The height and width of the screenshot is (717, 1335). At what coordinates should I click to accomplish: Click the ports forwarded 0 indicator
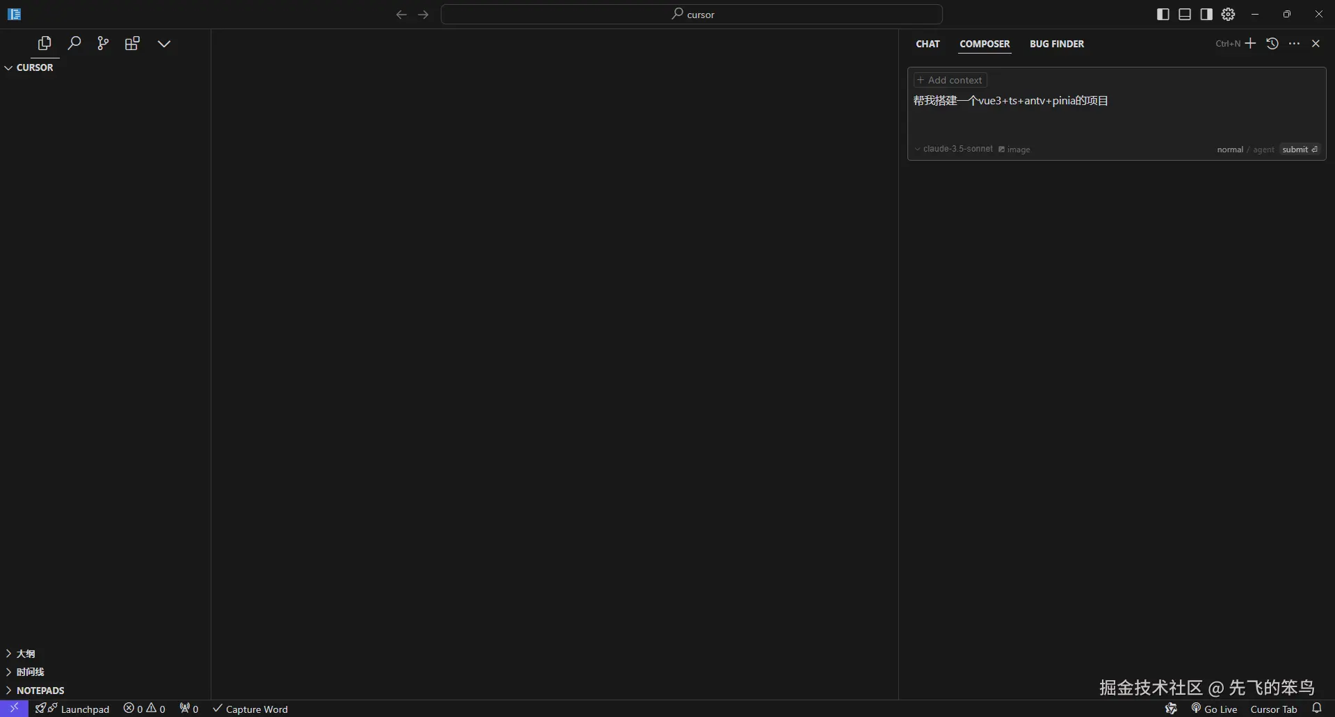point(188,709)
